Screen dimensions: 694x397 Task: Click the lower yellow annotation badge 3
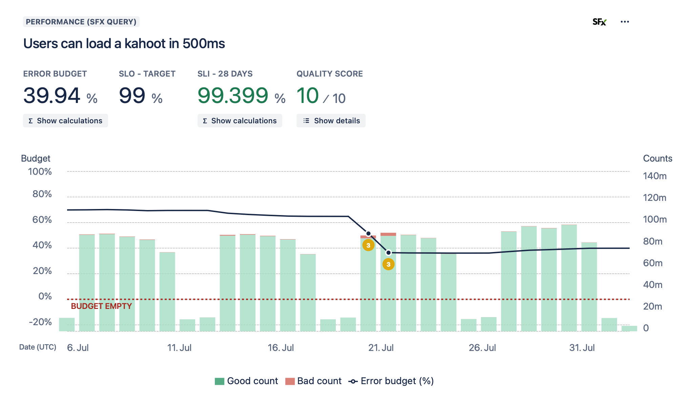coord(388,264)
